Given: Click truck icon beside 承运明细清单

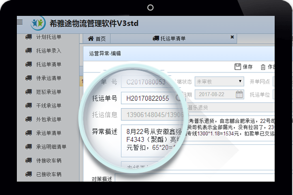Looking at the screenshot, I should point(29,147).
